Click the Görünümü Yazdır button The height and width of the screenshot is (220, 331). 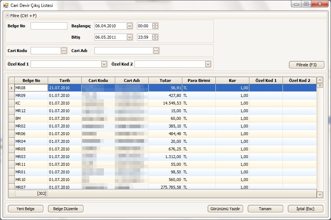(x=225, y=209)
